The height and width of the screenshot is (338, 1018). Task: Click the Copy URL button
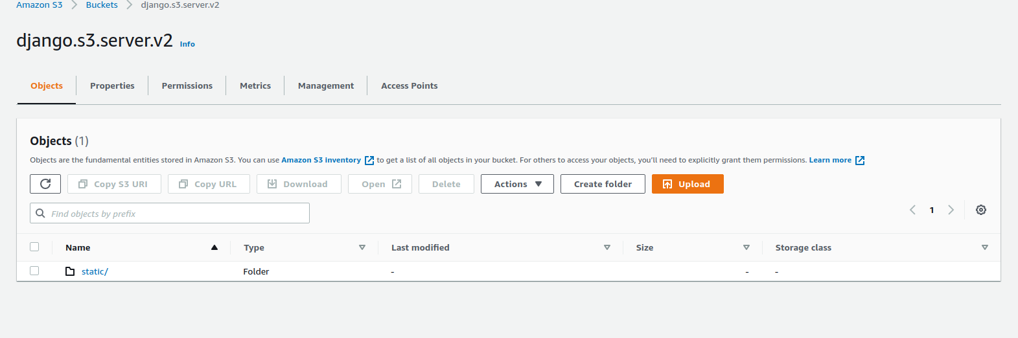click(209, 184)
